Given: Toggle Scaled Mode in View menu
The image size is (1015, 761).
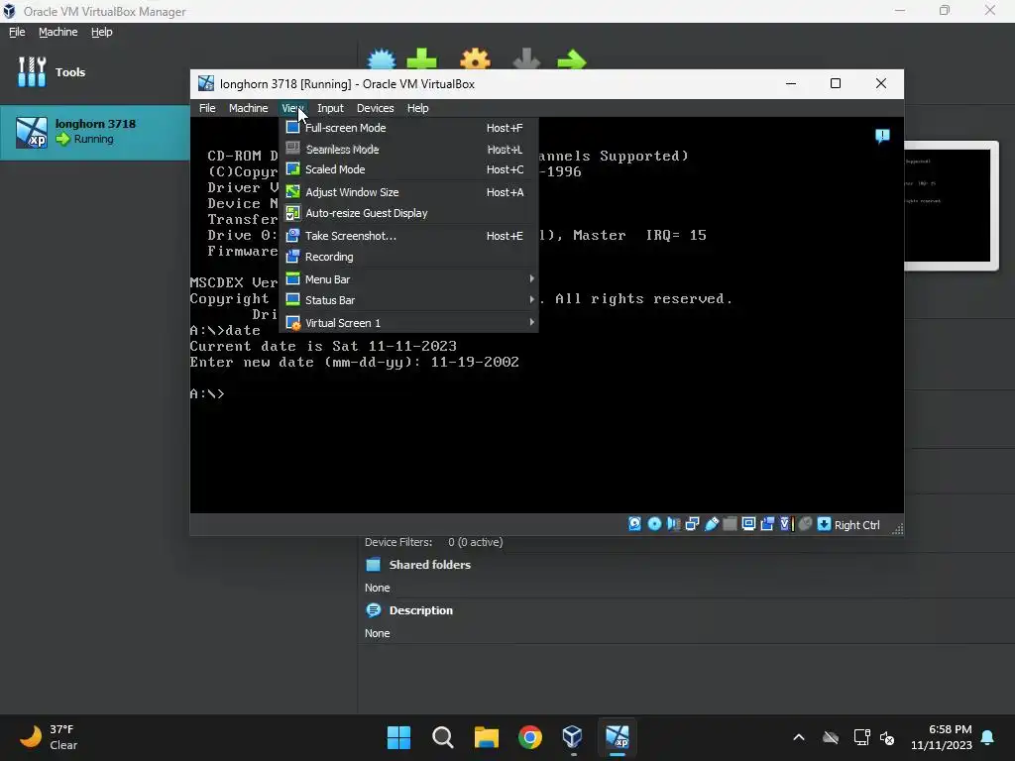Looking at the screenshot, I should (x=409, y=169).
